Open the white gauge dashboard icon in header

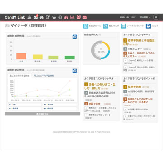42,17
